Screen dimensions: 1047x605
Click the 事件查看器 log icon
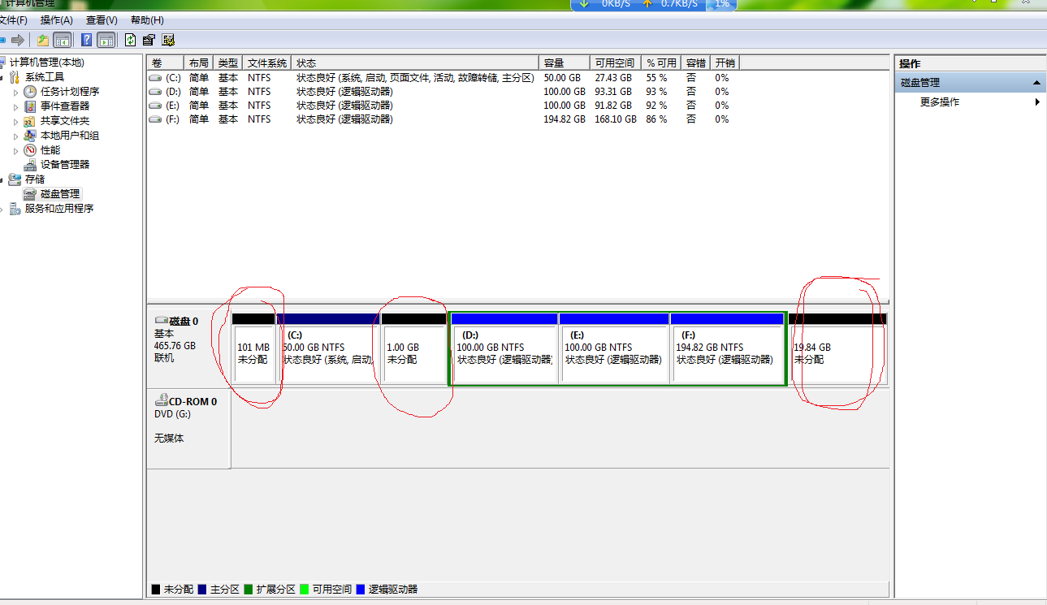click(x=30, y=106)
